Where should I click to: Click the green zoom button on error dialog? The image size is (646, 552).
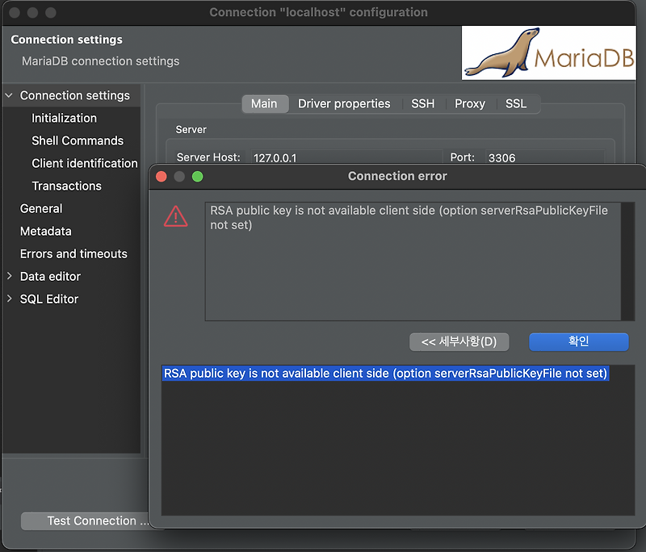click(197, 176)
